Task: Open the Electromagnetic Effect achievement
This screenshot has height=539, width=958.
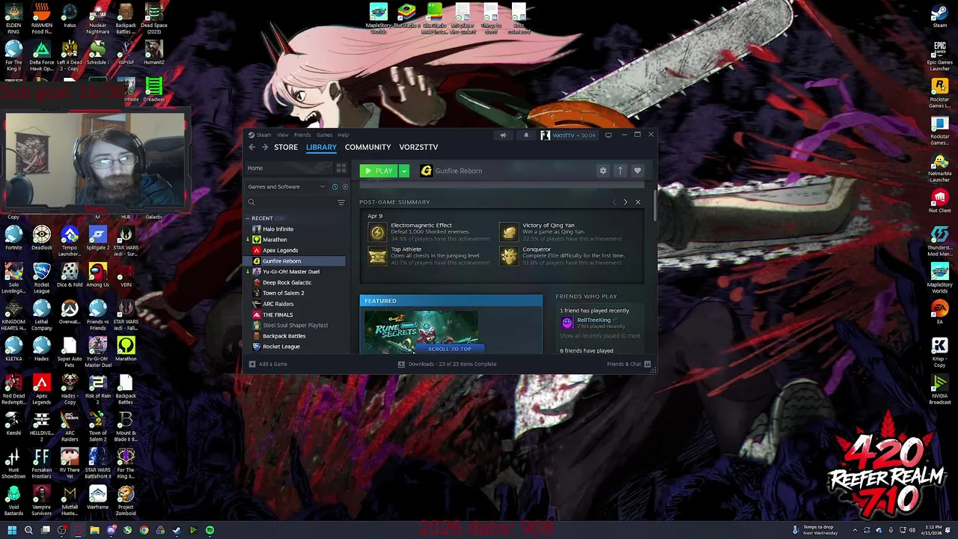Action: tap(430, 232)
